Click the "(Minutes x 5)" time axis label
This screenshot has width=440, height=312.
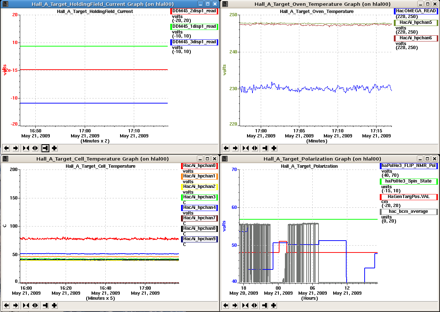pos(101,298)
